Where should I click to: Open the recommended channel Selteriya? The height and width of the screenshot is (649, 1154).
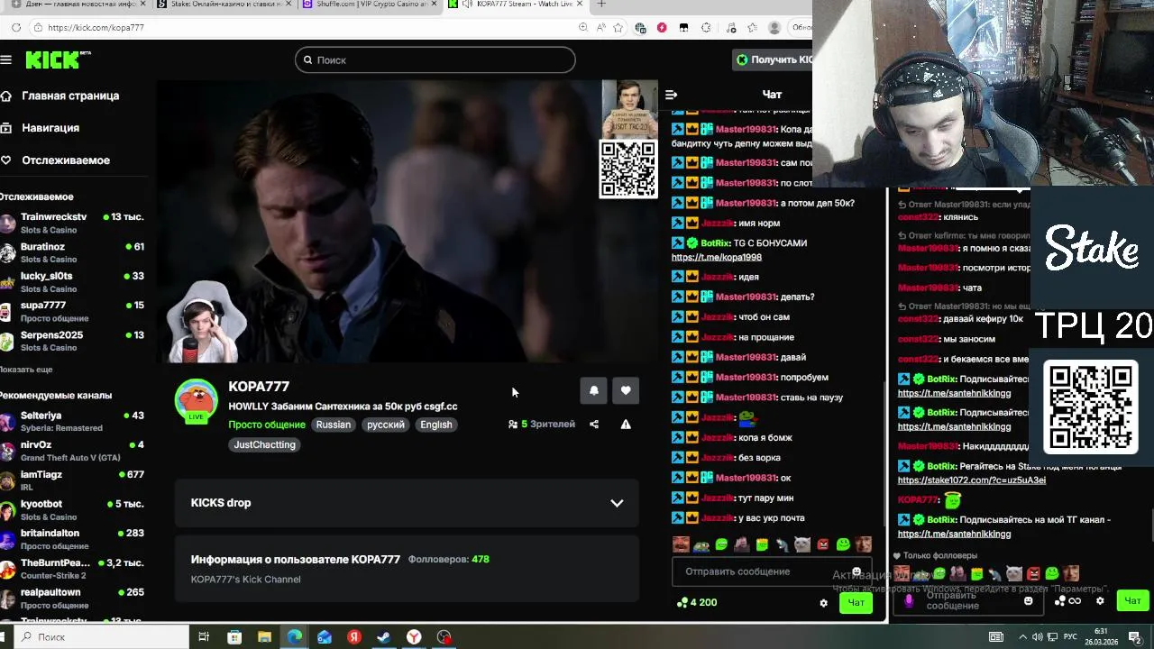(x=72, y=421)
